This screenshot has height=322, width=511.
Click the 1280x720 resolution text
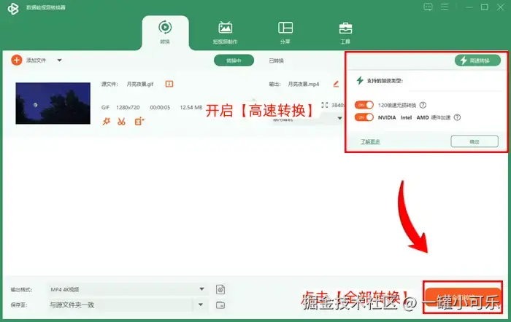point(128,107)
